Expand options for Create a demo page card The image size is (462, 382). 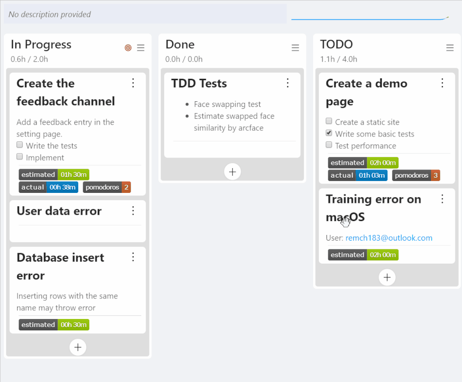[442, 83]
